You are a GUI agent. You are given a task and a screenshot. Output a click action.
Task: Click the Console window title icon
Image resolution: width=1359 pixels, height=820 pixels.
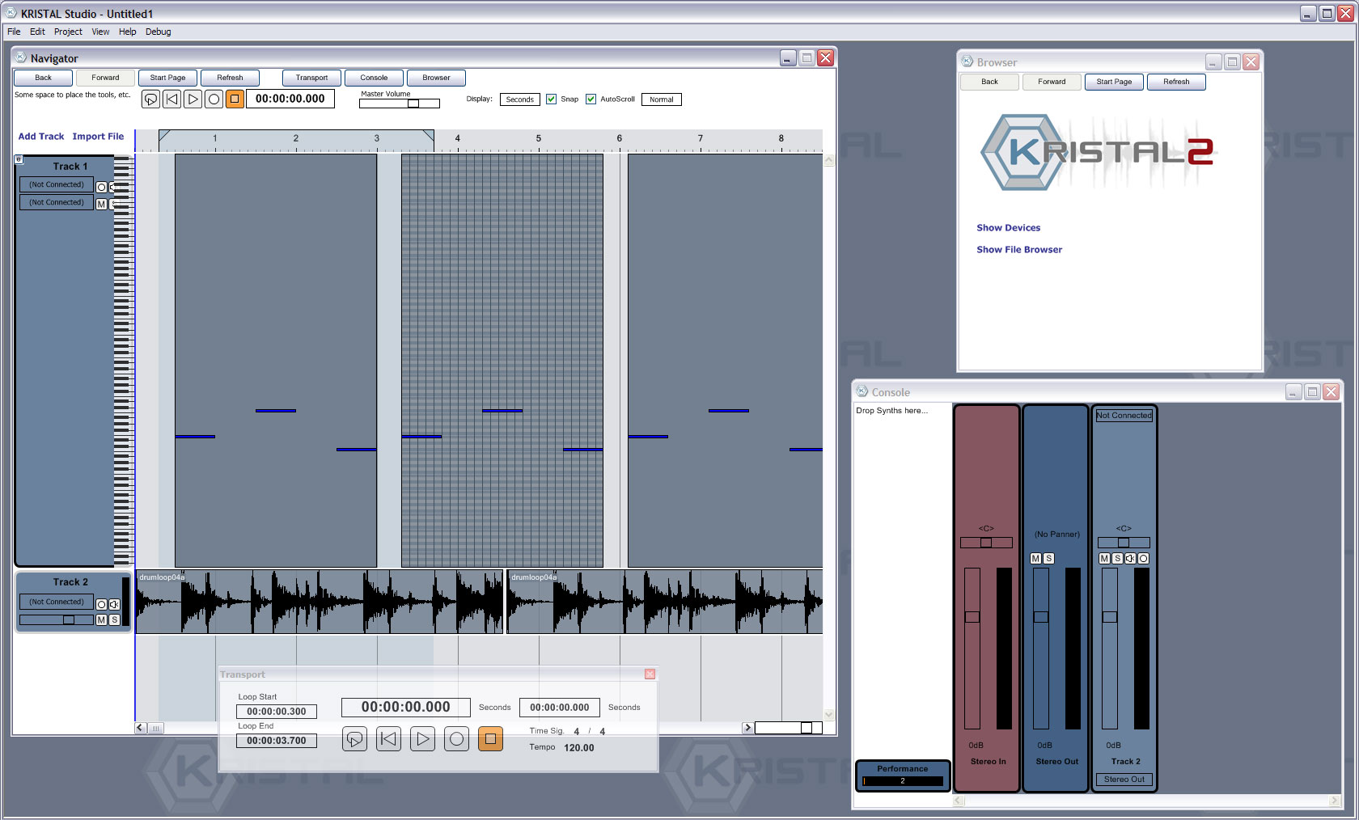pos(862,391)
